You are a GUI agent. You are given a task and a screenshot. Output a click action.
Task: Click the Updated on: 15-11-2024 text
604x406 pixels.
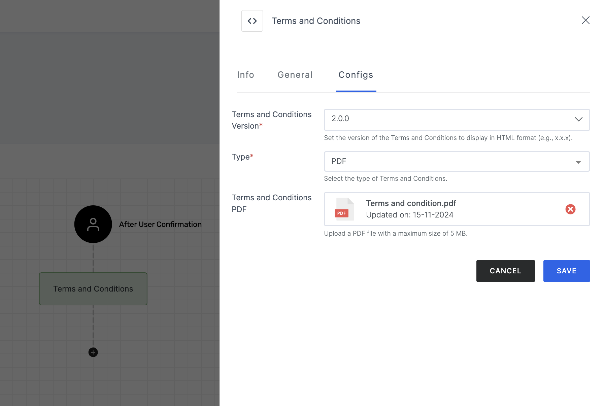pos(409,215)
